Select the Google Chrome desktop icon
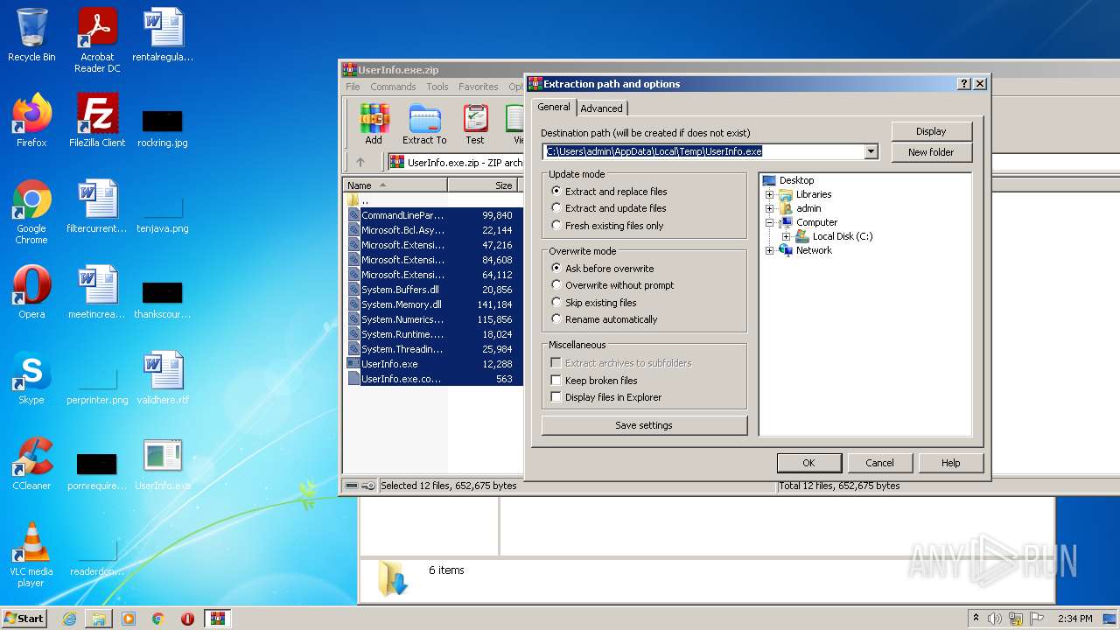1120x630 pixels. point(31,212)
